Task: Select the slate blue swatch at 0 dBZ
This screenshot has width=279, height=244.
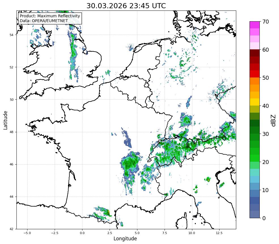Action: 254,214
